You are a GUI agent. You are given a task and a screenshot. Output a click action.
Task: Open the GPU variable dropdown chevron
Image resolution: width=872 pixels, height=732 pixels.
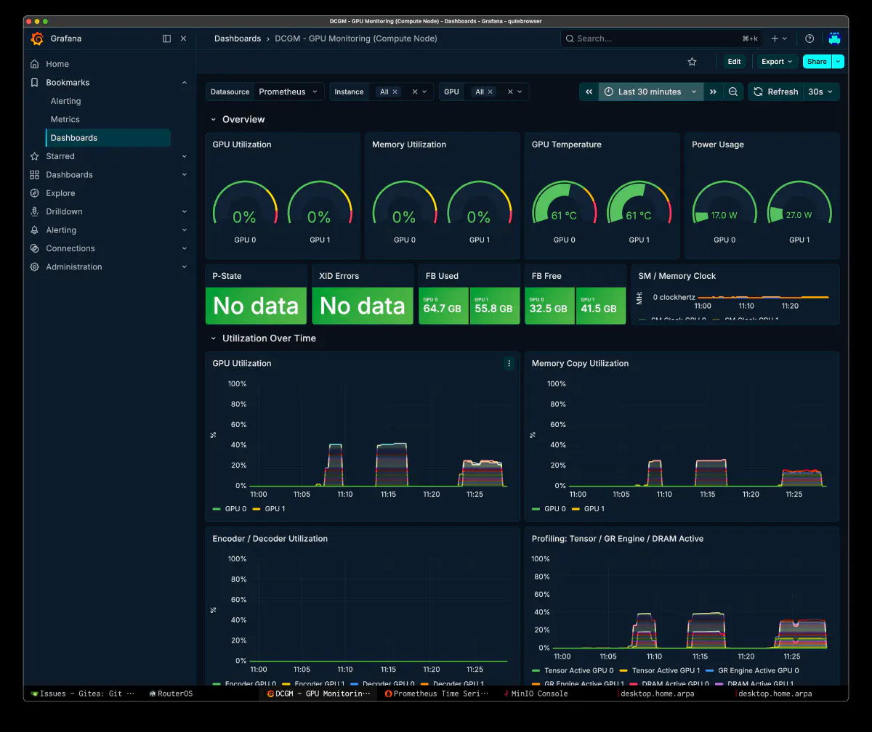[520, 92]
